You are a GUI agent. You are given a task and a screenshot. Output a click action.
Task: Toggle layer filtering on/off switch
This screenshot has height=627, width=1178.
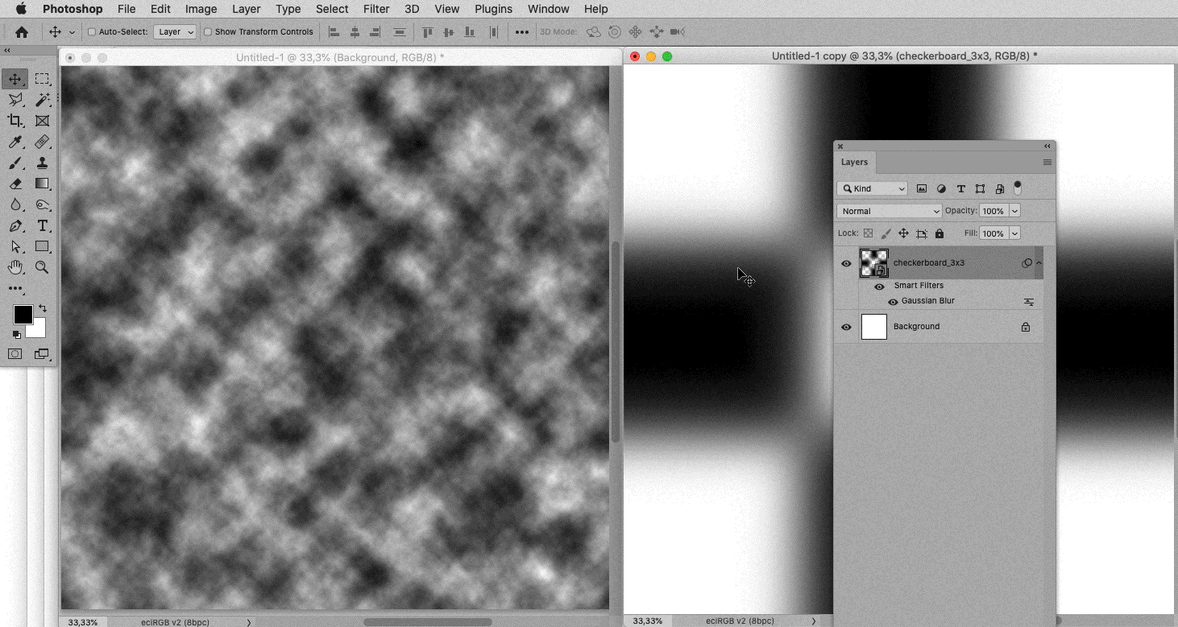[x=1018, y=188]
